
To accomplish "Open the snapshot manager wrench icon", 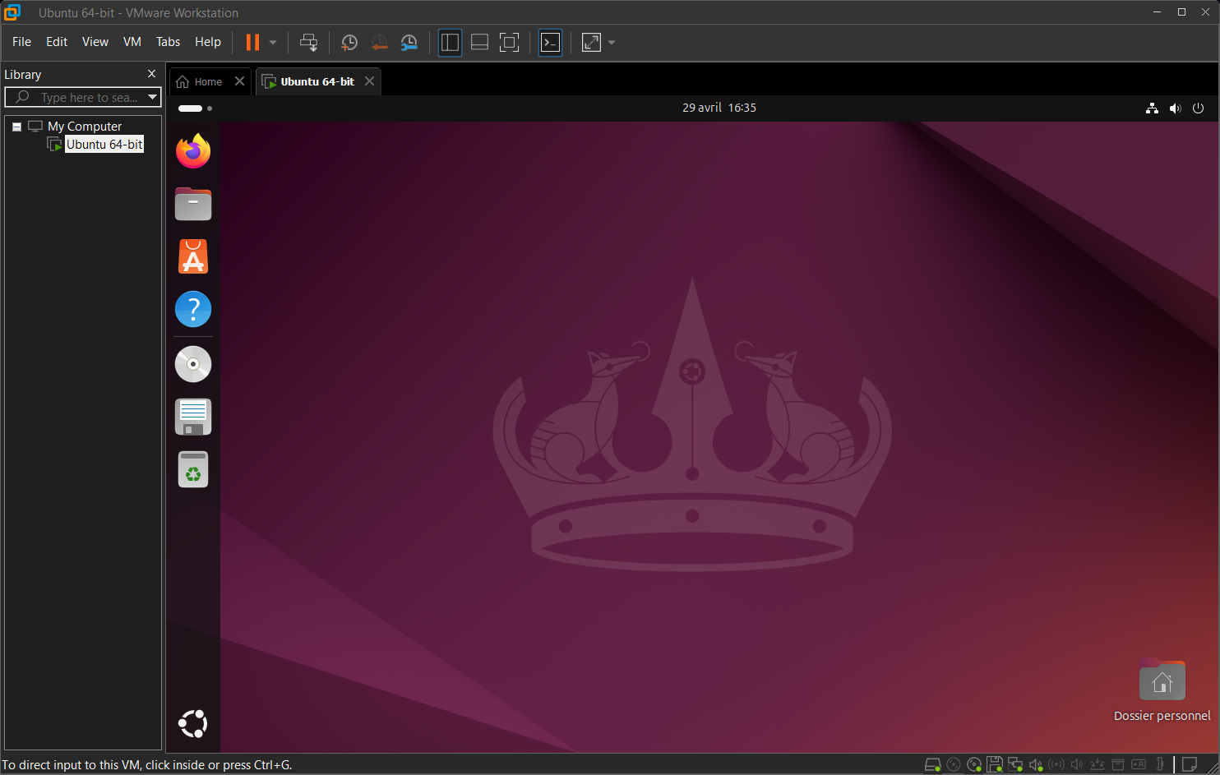I will click(409, 43).
